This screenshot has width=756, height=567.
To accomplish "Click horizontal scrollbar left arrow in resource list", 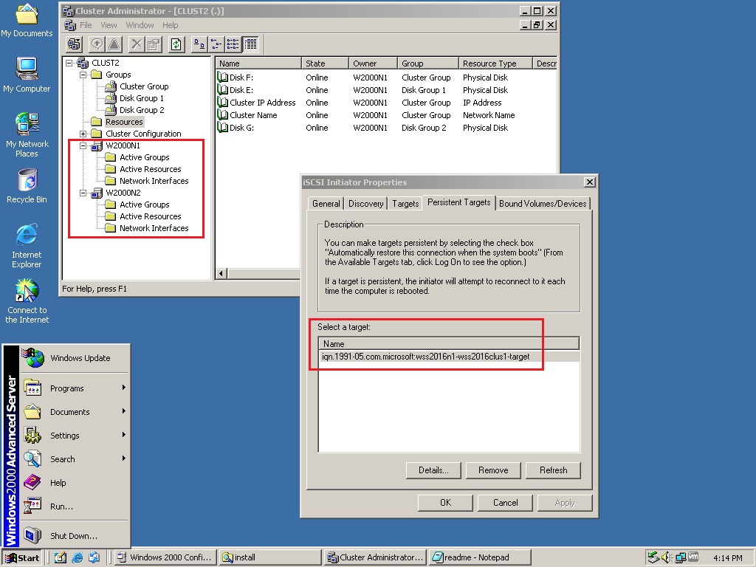I will tap(221, 273).
